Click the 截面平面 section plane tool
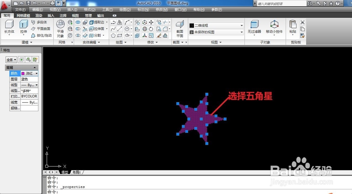 180,29
